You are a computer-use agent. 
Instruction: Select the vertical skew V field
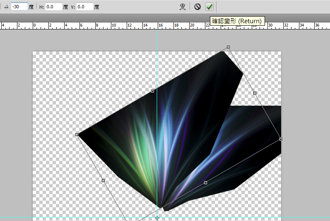(x=84, y=7)
